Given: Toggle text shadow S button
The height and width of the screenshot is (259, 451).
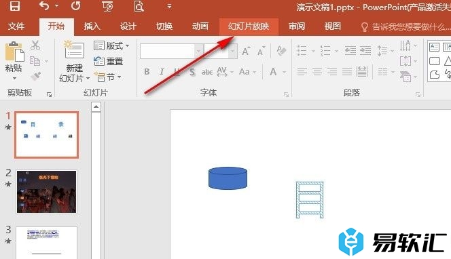Looking at the screenshot, I should (192, 72).
